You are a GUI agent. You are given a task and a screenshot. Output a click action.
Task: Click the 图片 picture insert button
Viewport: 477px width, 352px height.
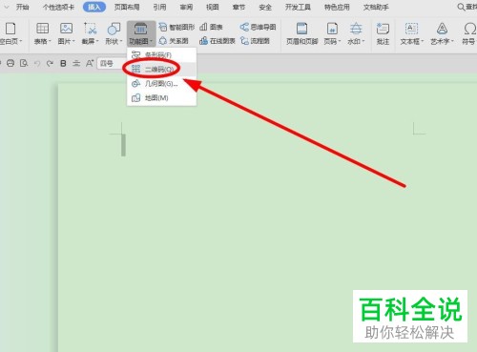click(x=66, y=33)
